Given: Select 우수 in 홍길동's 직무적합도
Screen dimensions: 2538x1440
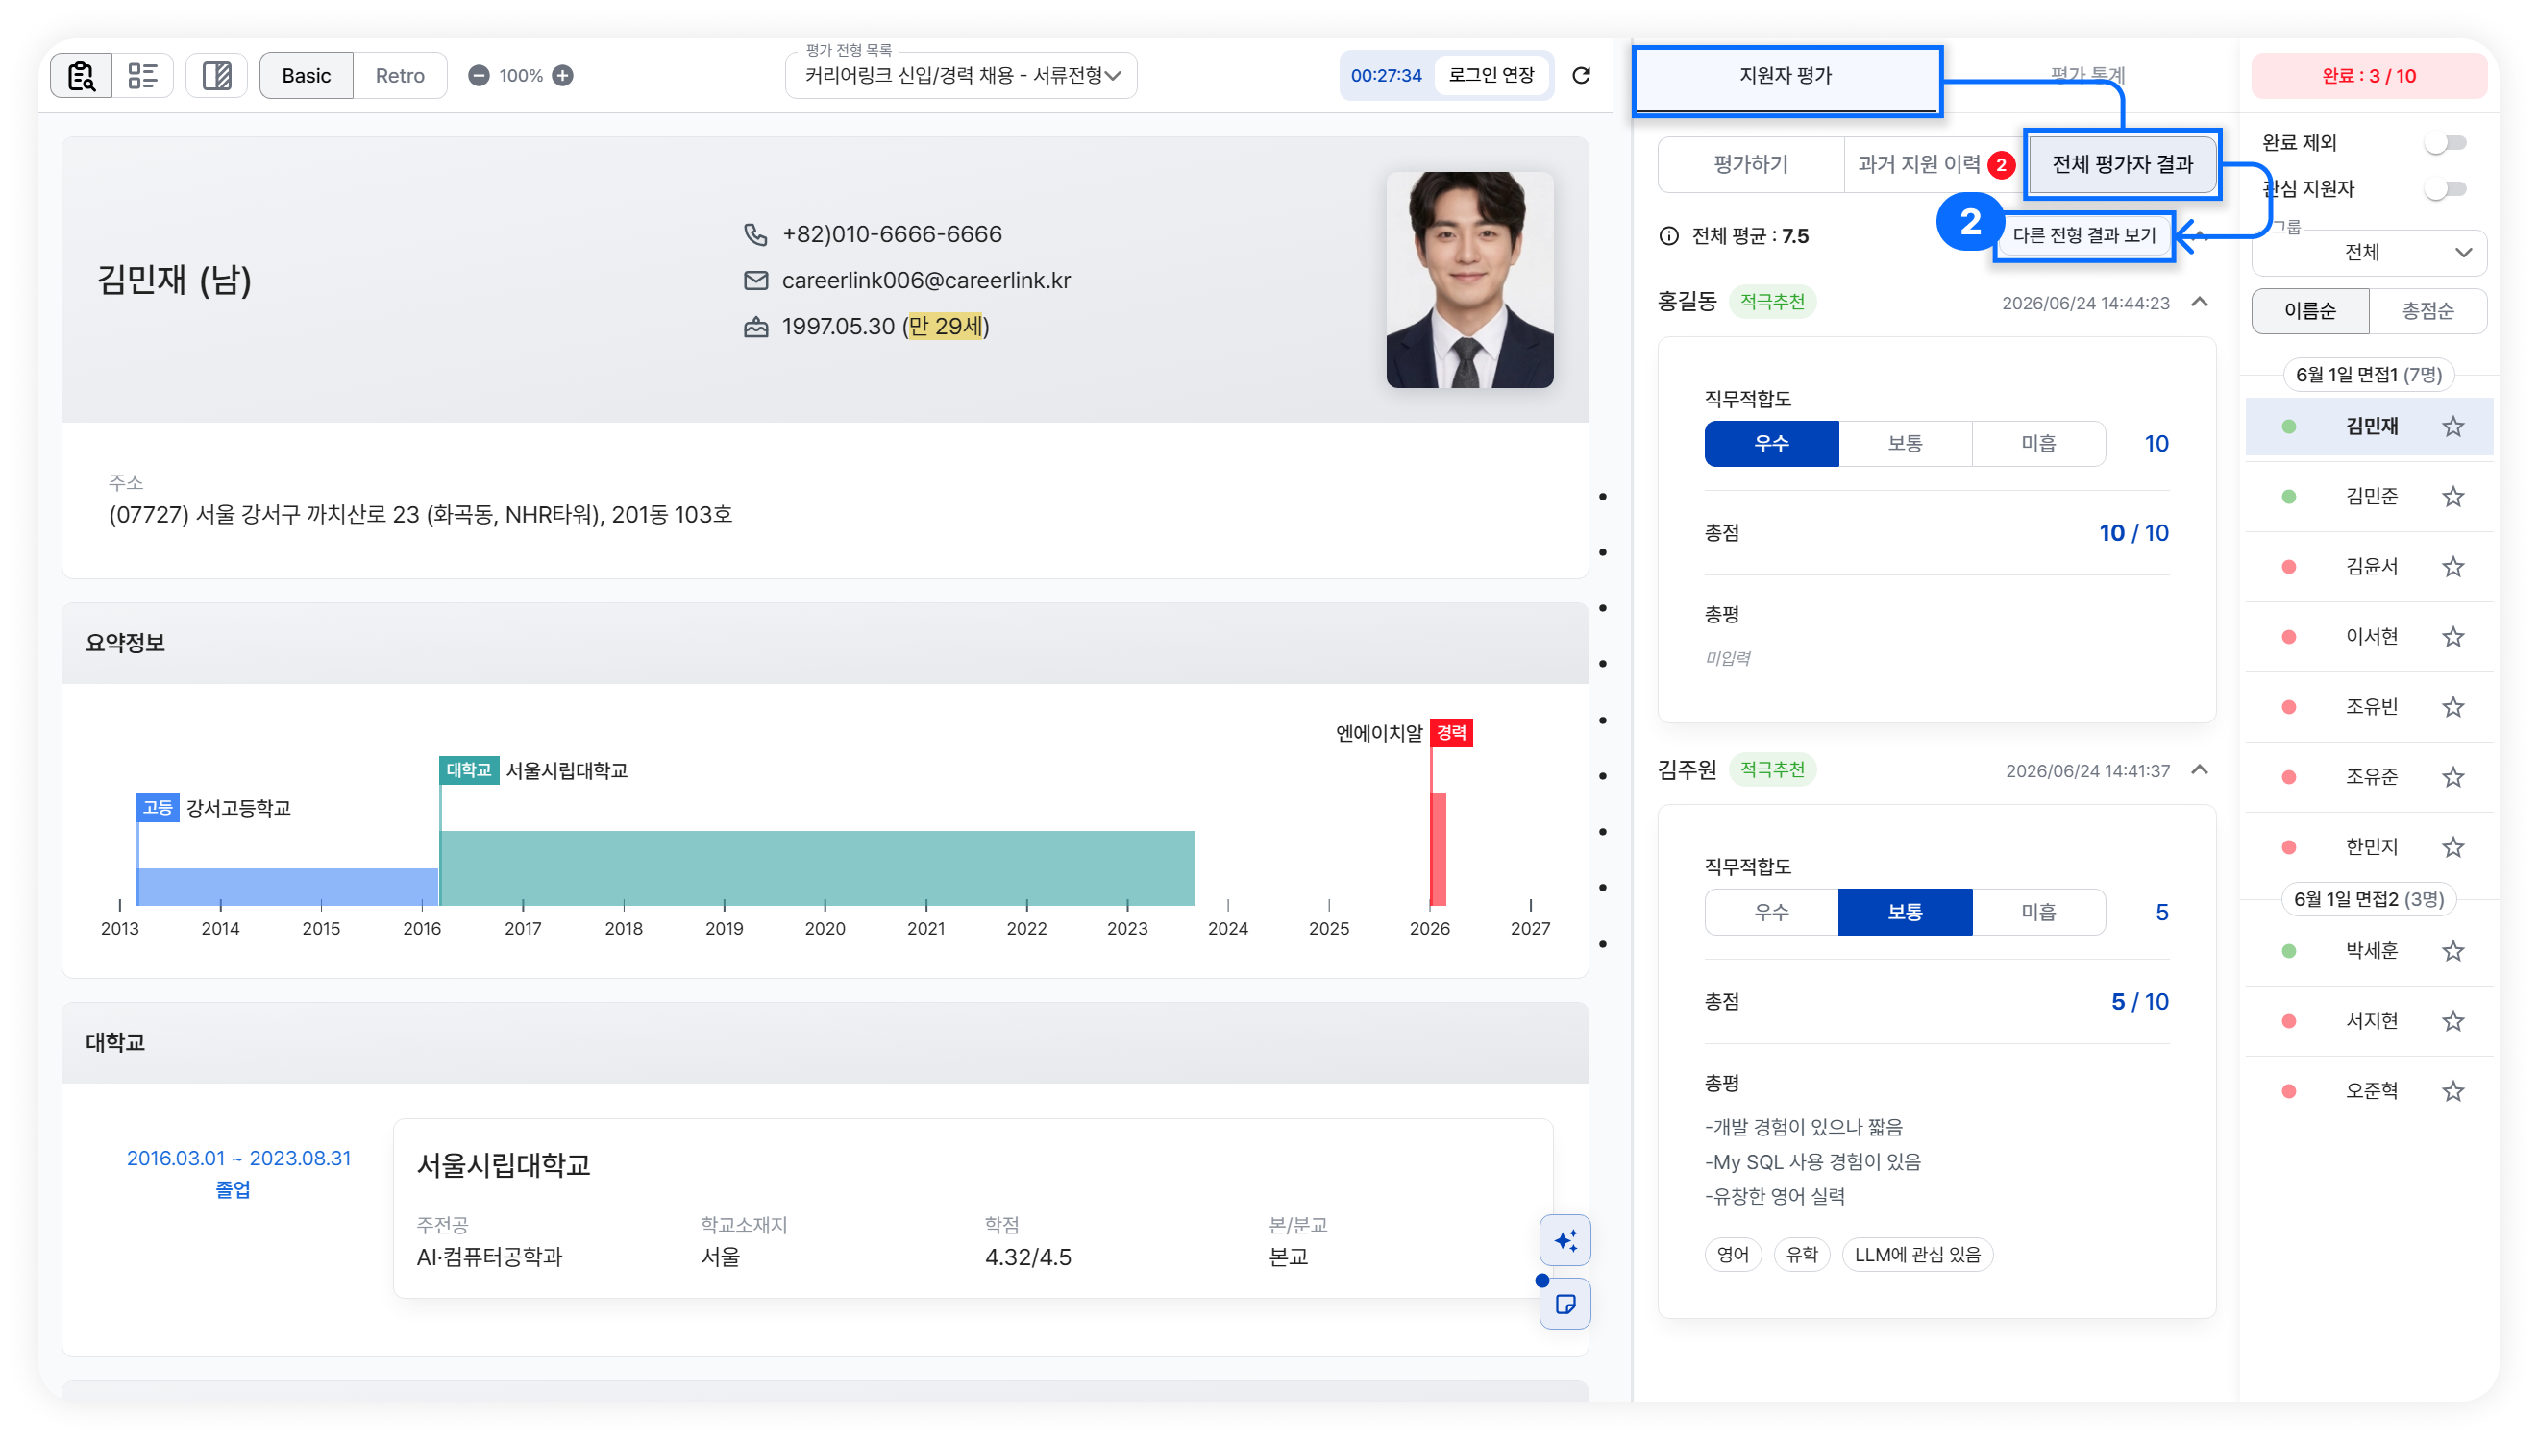Looking at the screenshot, I should (1771, 444).
